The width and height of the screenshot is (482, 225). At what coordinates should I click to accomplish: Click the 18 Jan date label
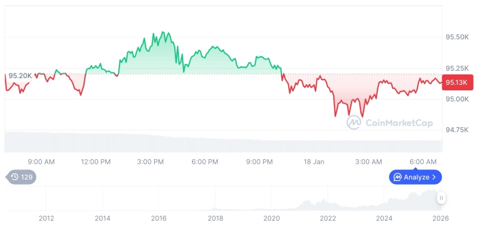(314, 162)
